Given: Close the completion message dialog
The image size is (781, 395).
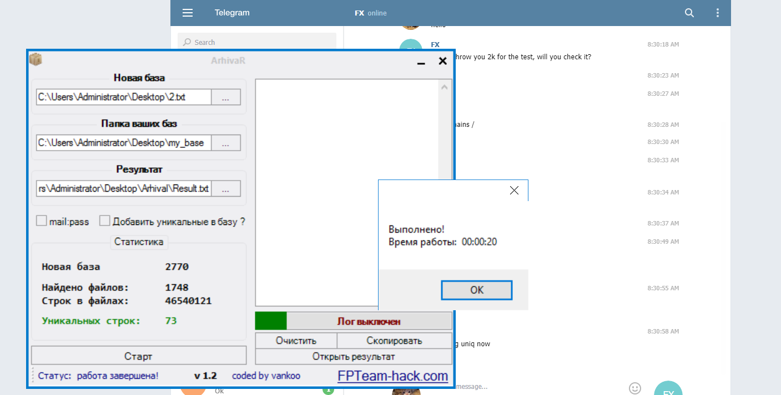Looking at the screenshot, I should [514, 191].
